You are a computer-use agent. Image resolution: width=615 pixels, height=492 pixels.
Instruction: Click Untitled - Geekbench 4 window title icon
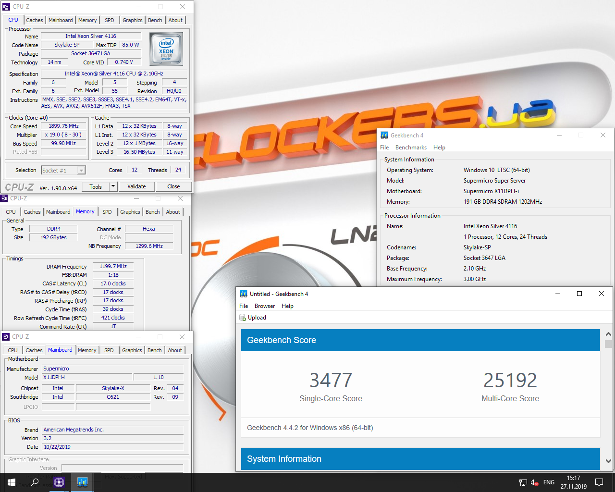[x=244, y=294]
